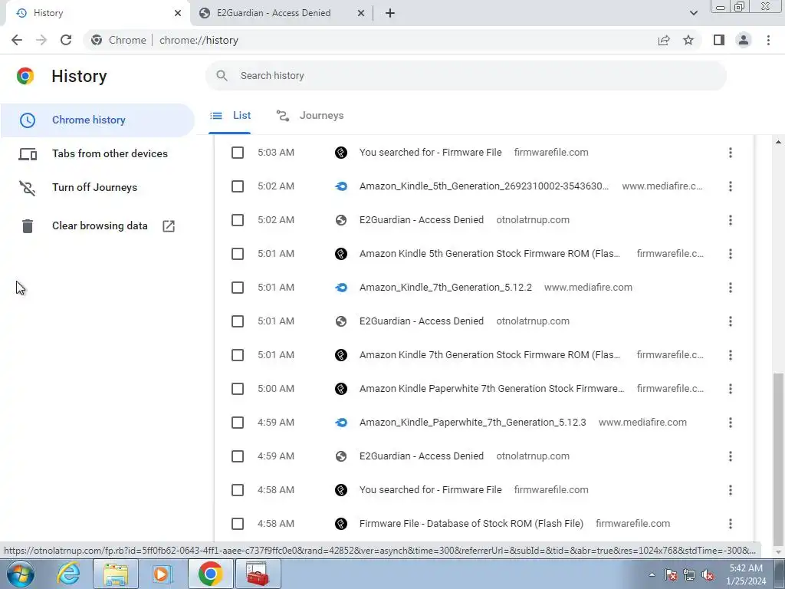Viewport: 785px width, 589px height.
Task: Open the 4:58 AM You searched for - Firmware File link
Action: [x=431, y=490]
